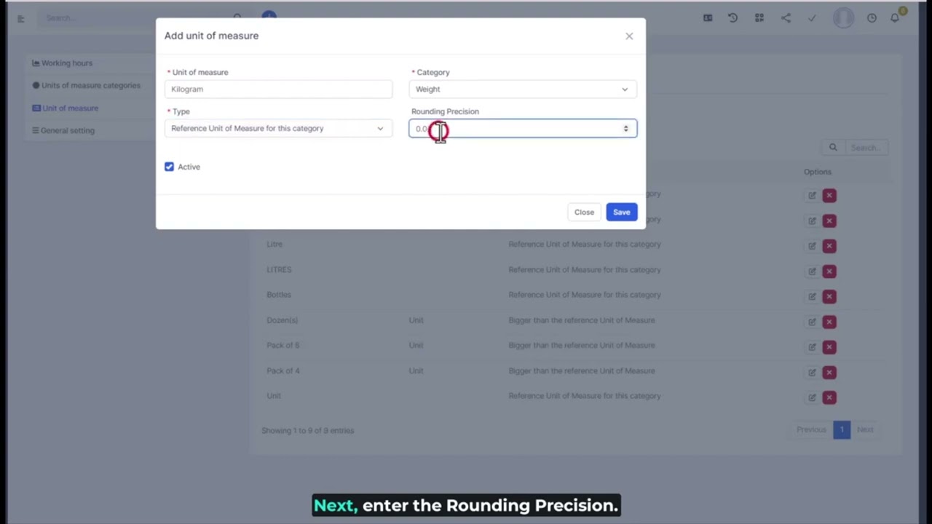Open General setting menu item
Screen dimensions: 932x524
coord(67,130)
